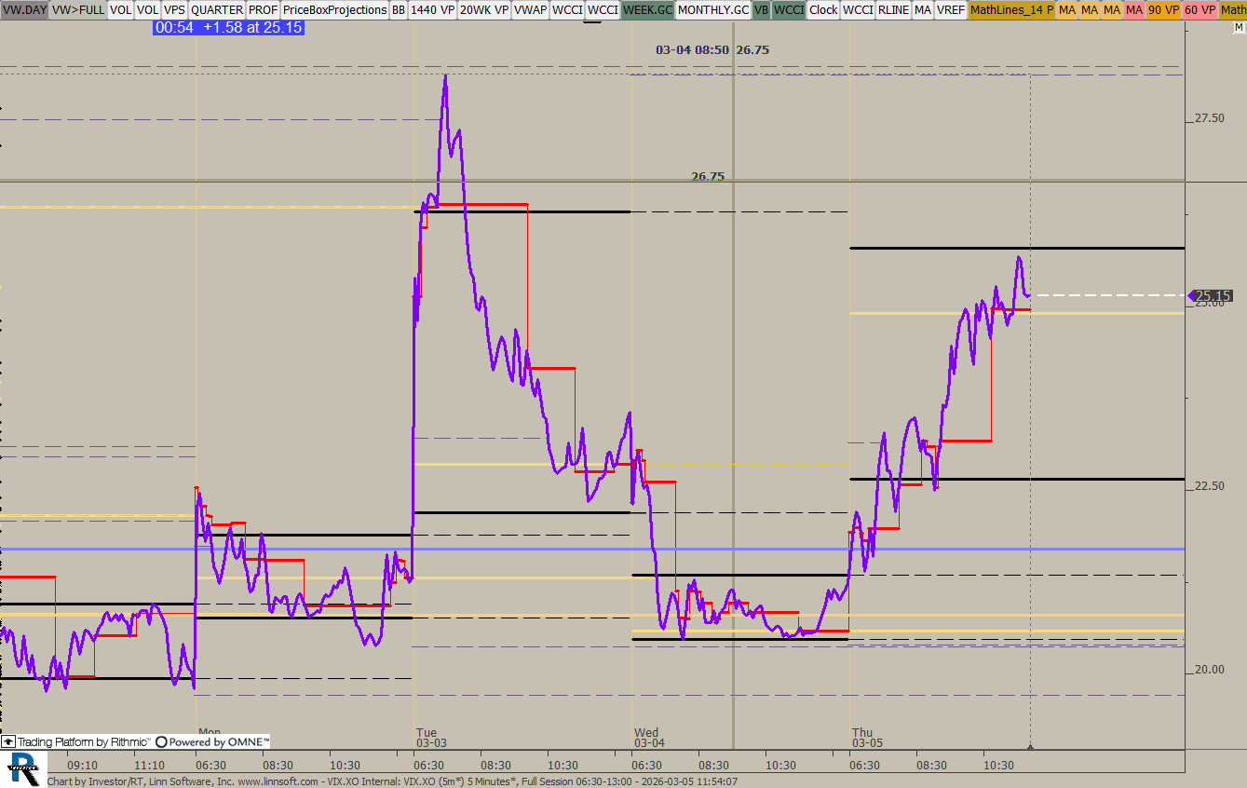Click the Investor/RT logo icon

point(24,768)
